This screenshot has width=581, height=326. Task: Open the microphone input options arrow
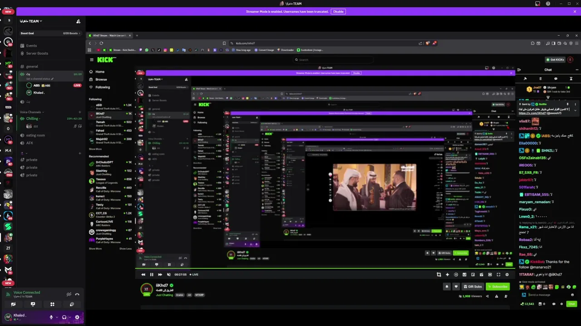(x=56, y=317)
